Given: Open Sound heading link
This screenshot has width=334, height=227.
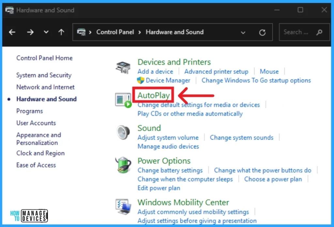Looking at the screenshot, I should [149, 128].
